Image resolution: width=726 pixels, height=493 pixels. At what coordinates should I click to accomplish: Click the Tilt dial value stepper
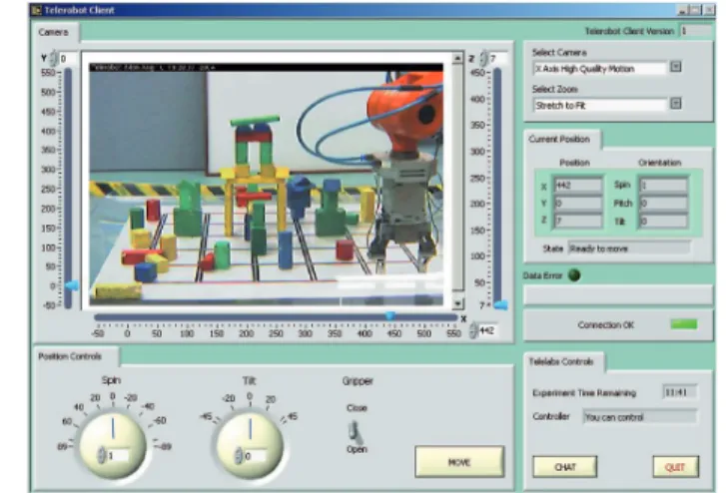point(239,455)
